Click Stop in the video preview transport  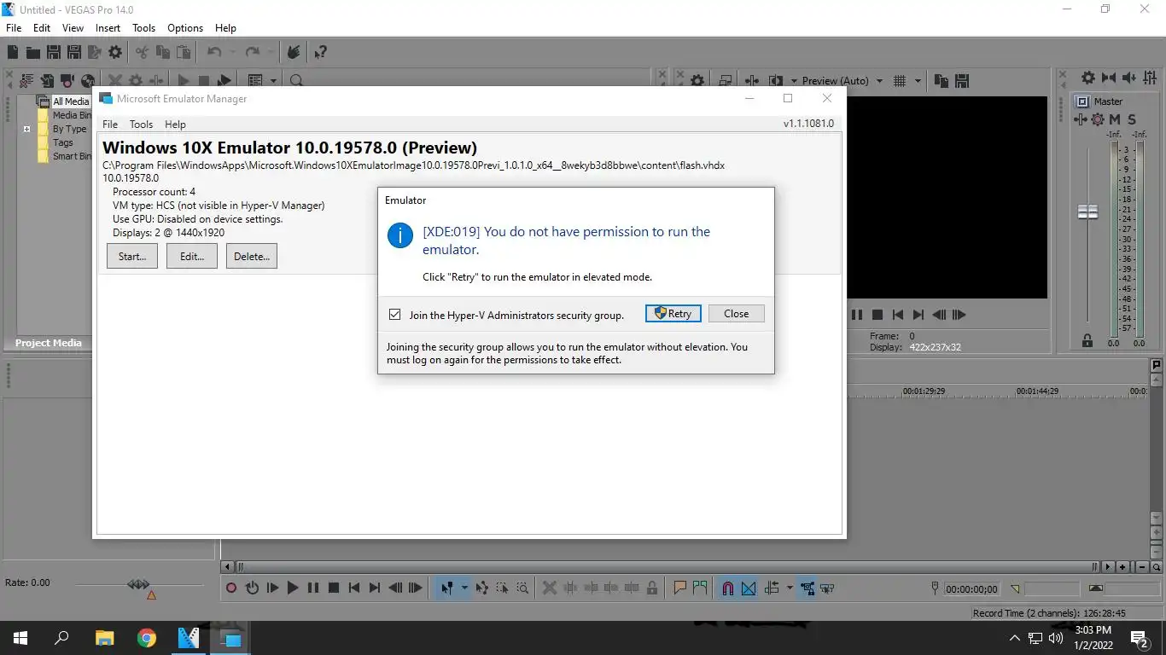coord(877,315)
